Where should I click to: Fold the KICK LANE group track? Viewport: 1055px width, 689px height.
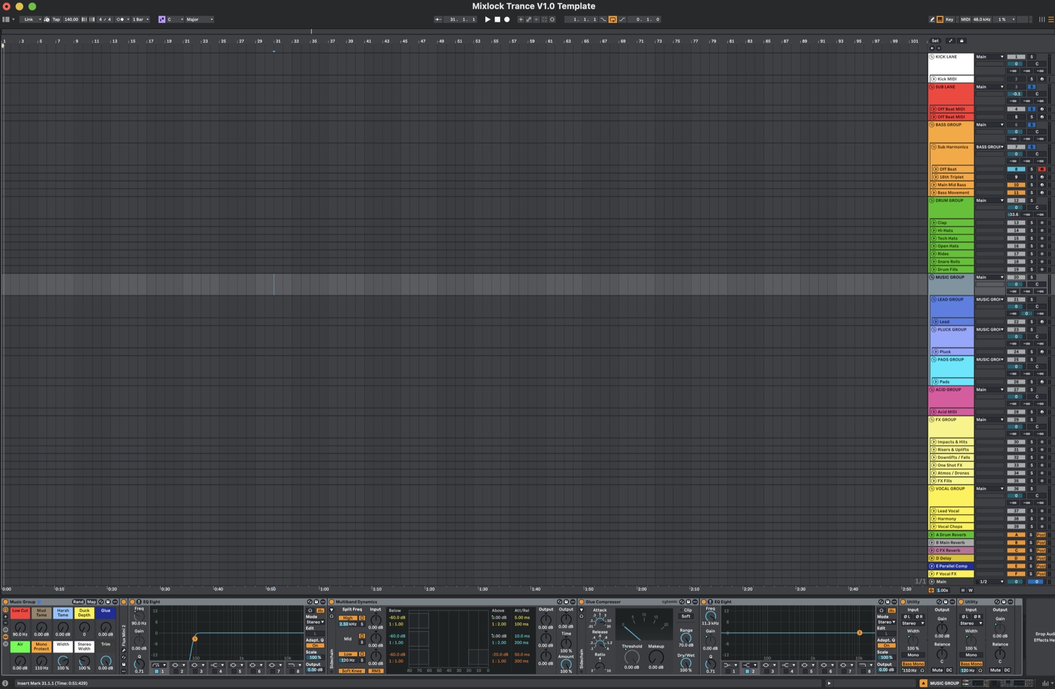pos(932,57)
